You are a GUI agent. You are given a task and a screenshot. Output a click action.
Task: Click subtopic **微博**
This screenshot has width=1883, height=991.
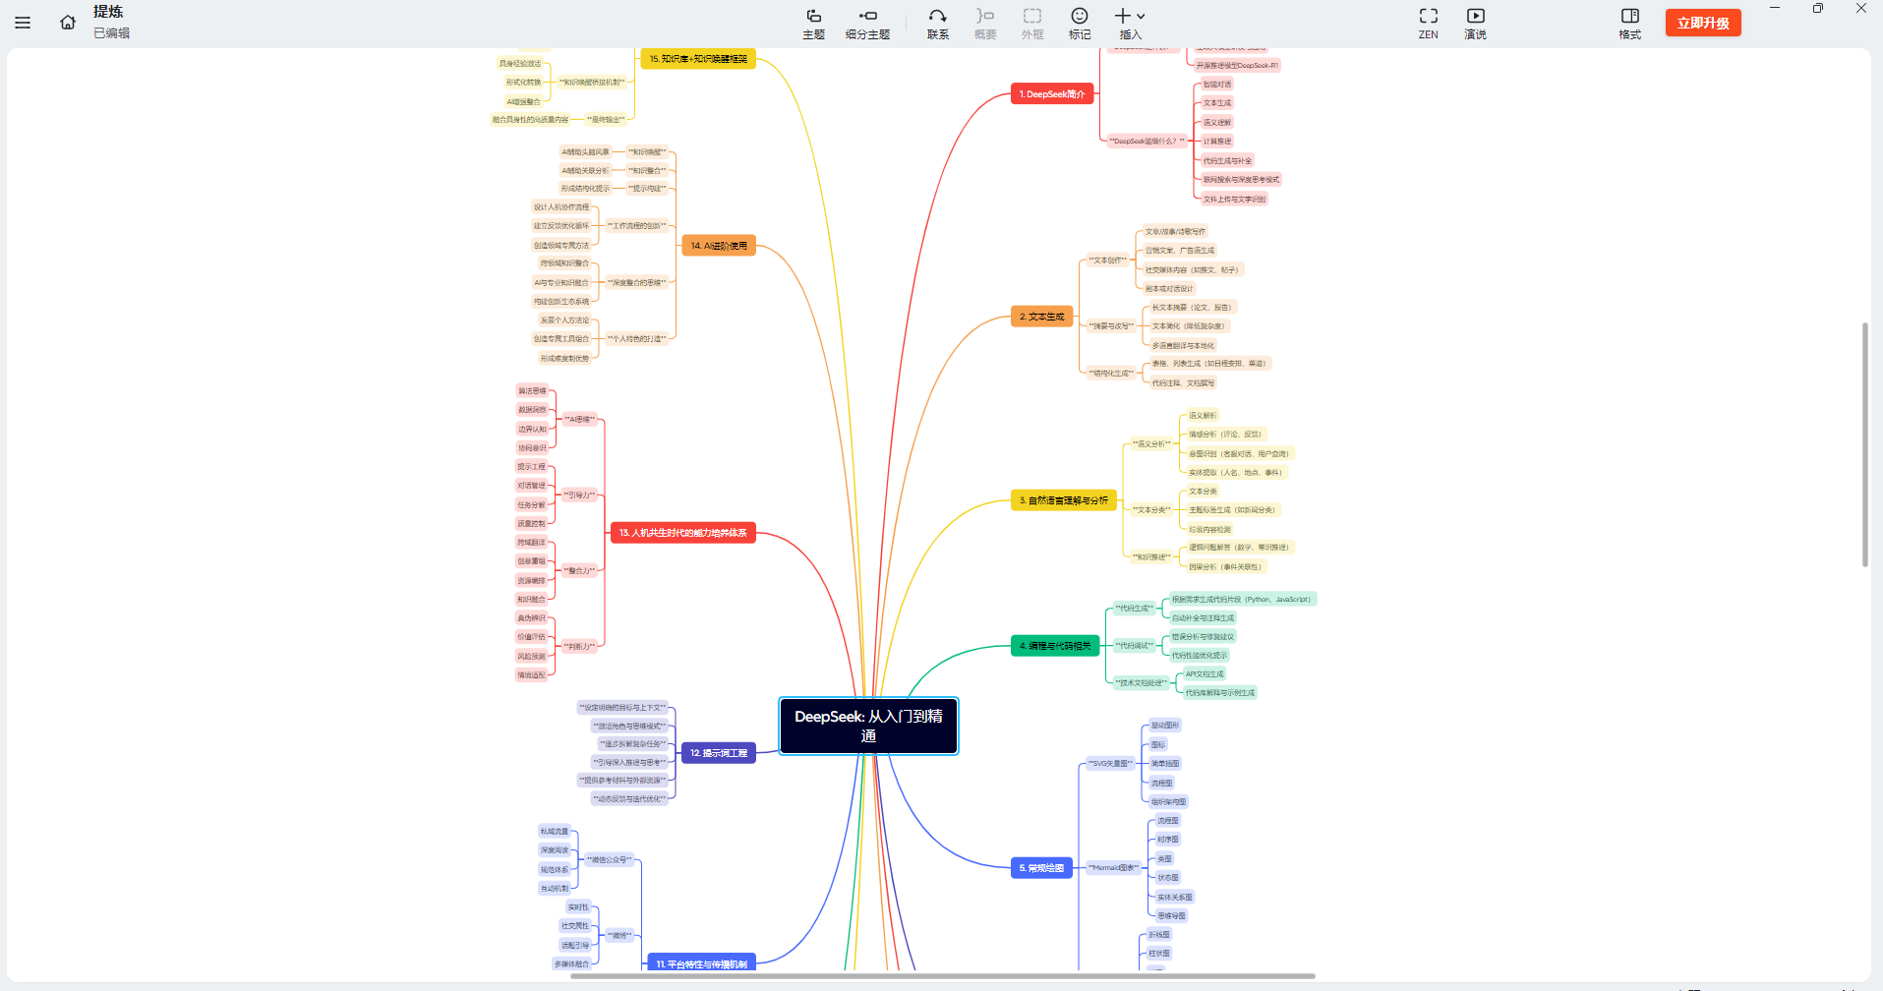619,936
